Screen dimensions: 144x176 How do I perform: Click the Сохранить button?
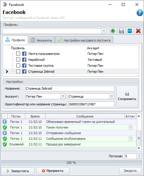click(x=127, y=96)
